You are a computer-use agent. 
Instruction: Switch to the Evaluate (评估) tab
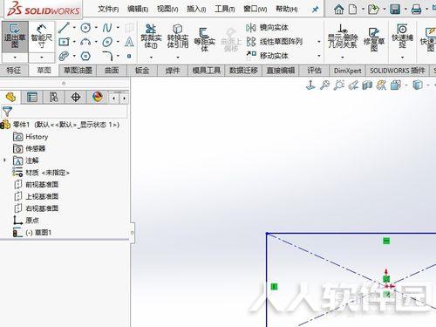(314, 71)
